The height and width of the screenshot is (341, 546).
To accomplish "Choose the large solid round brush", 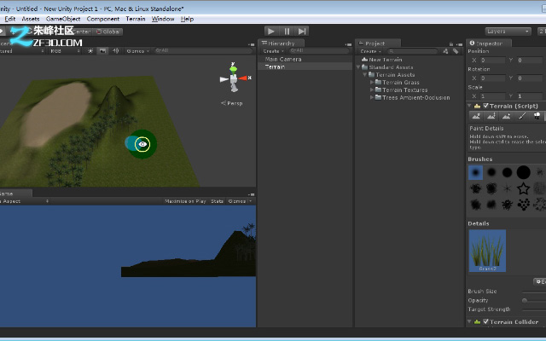I will coord(523,172).
